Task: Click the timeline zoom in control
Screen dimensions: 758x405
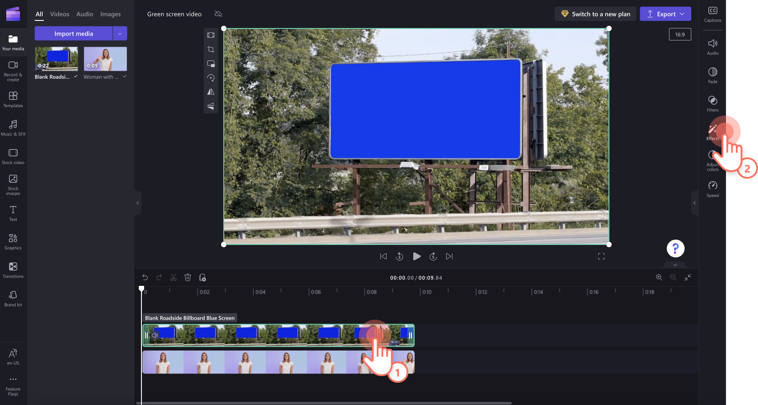Action: click(x=659, y=277)
